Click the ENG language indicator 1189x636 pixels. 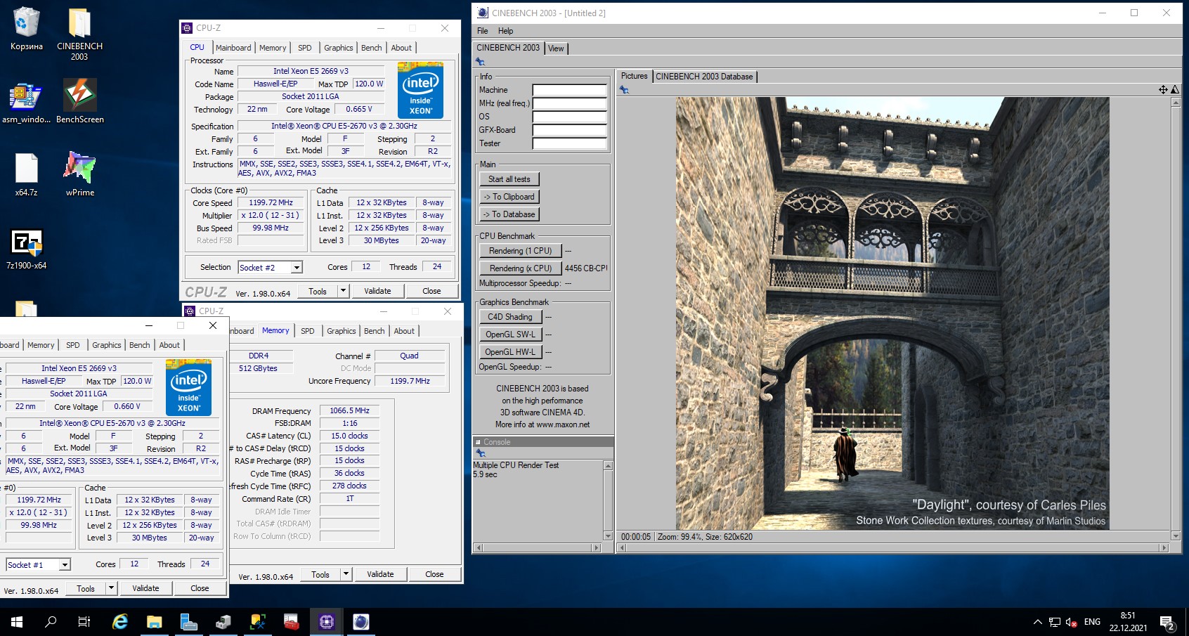1092,622
